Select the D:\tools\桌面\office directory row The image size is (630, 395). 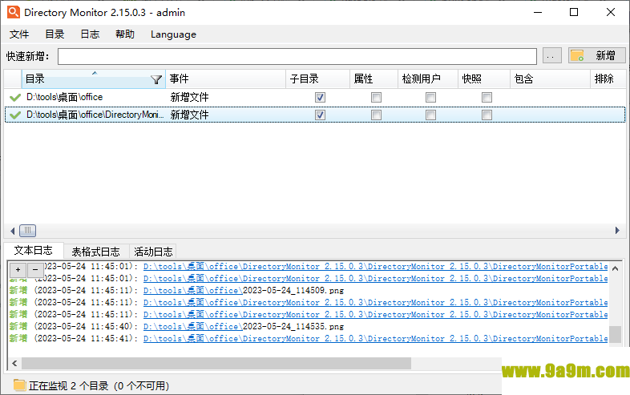tap(315, 97)
